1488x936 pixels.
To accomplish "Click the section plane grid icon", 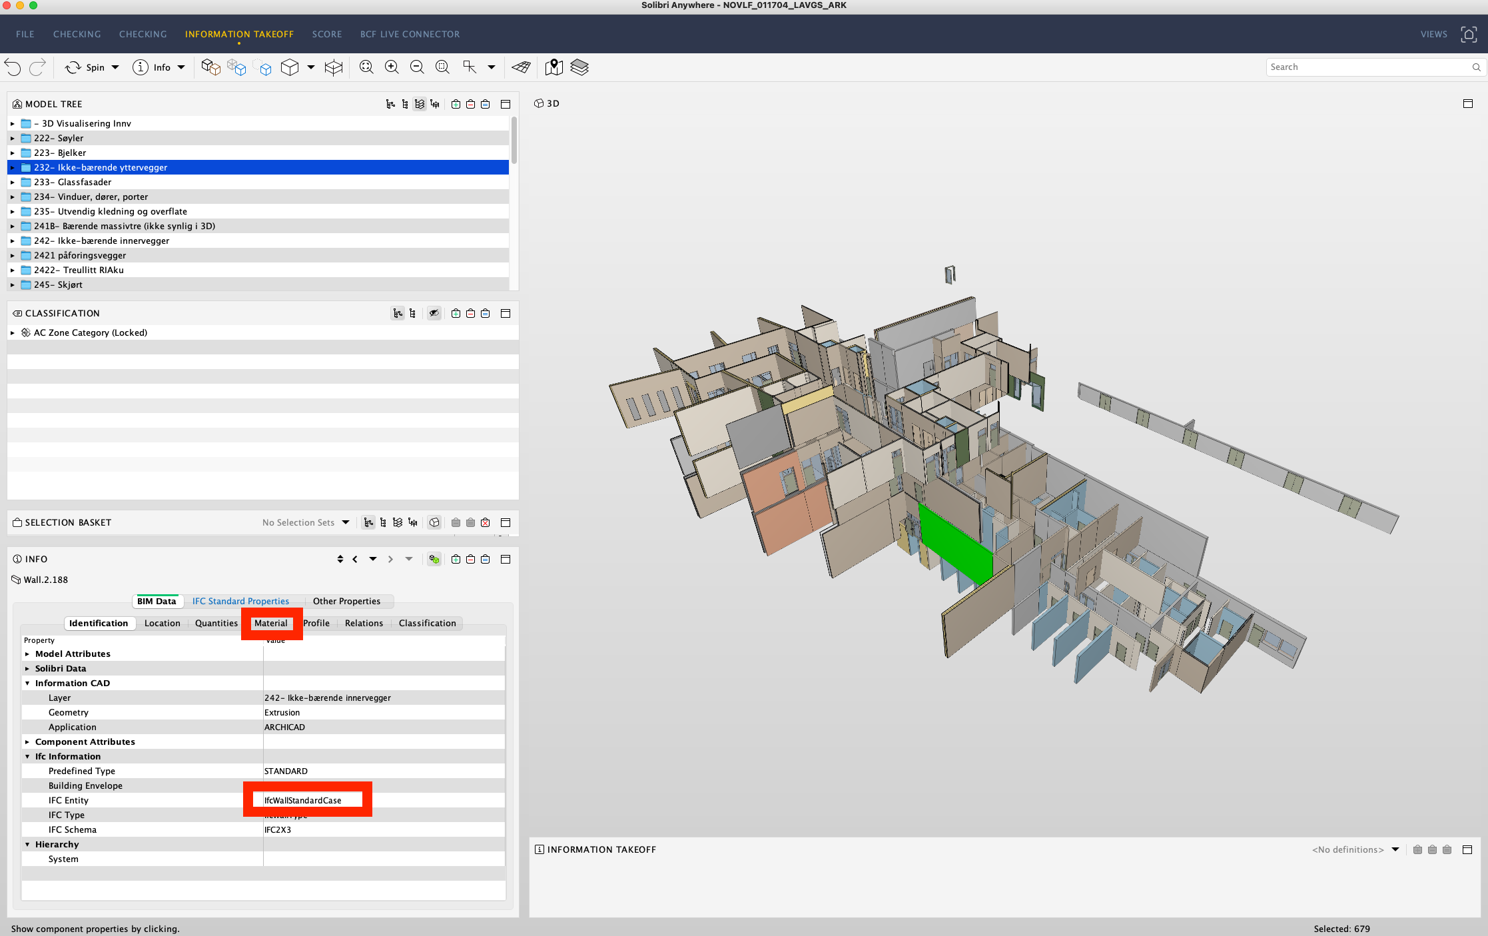I will tap(521, 67).
